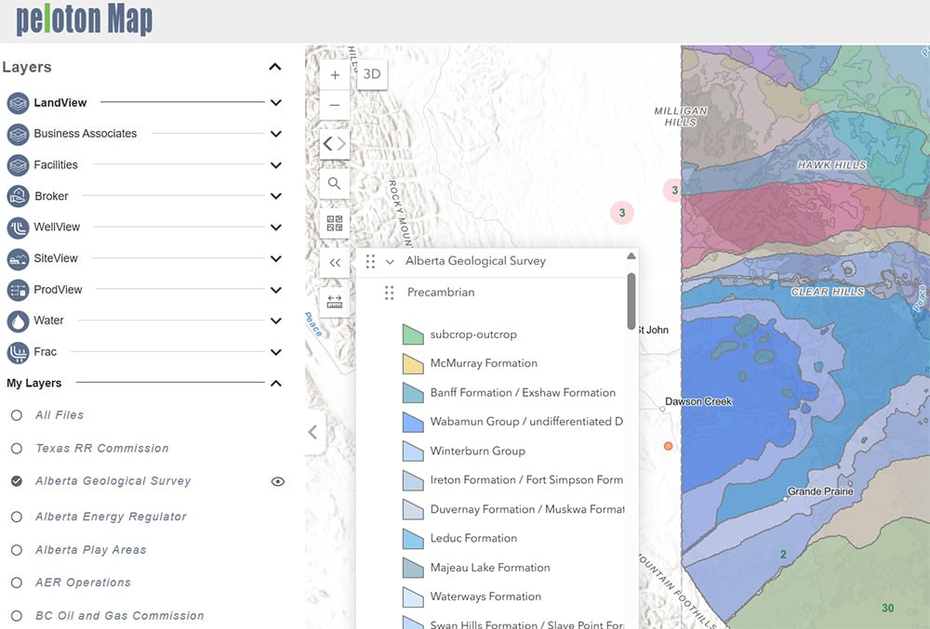Click the QR code style map tool
The image size is (930, 629).
coord(335,223)
